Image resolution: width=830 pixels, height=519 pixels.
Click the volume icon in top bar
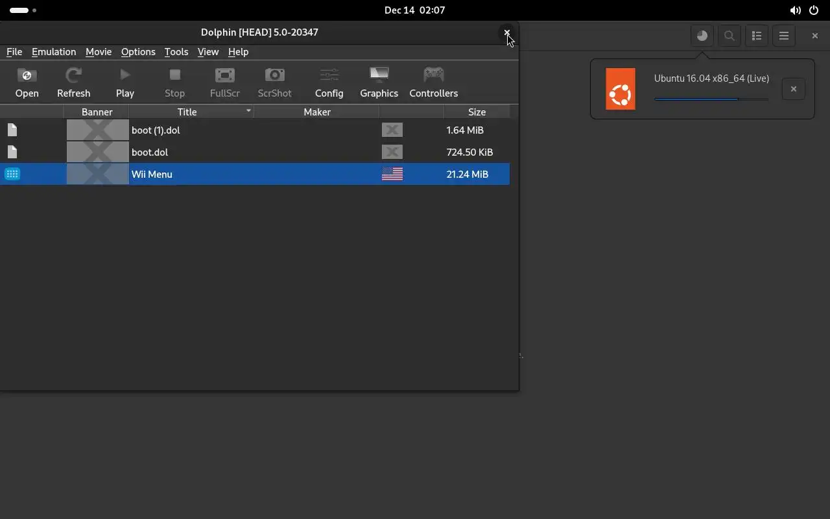click(x=795, y=10)
